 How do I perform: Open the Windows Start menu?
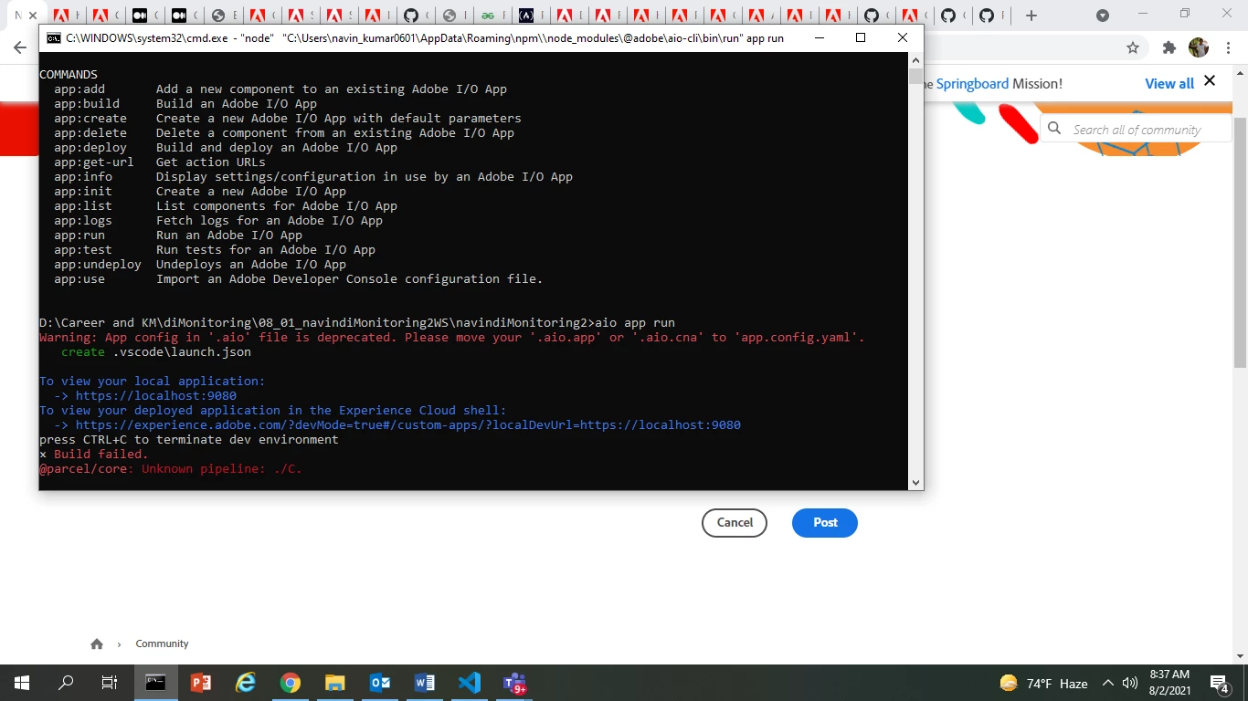(22, 683)
